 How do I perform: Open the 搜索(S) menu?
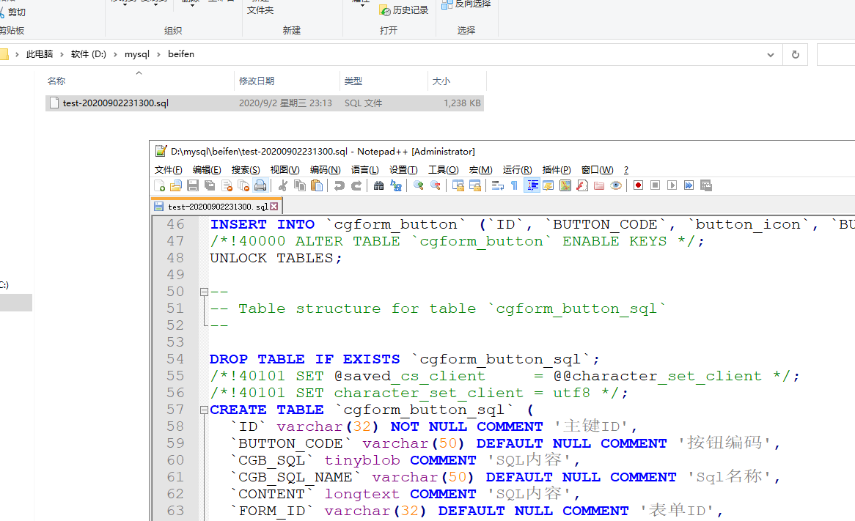tap(246, 170)
